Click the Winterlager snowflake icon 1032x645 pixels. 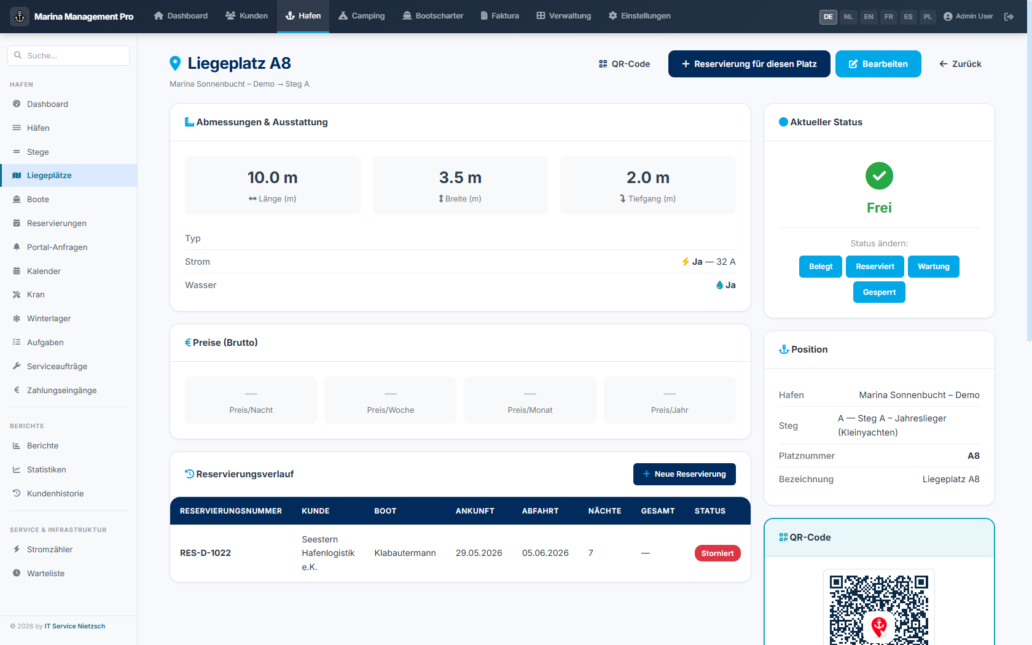tap(17, 318)
